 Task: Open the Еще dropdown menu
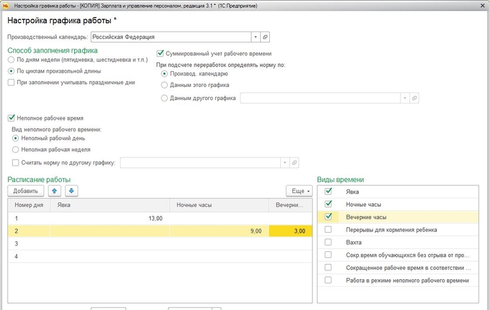[x=298, y=191]
